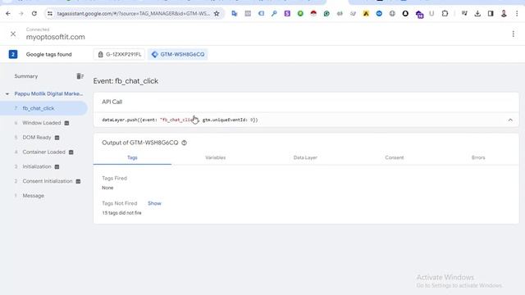The width and height of the screenshot is (525, 295).
Task: Click the address bar URL
Action: coord(133,14)
